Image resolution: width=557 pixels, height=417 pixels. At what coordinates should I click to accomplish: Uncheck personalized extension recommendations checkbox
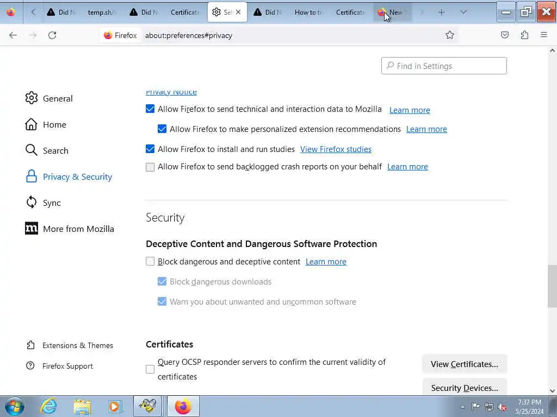point(162,129)
